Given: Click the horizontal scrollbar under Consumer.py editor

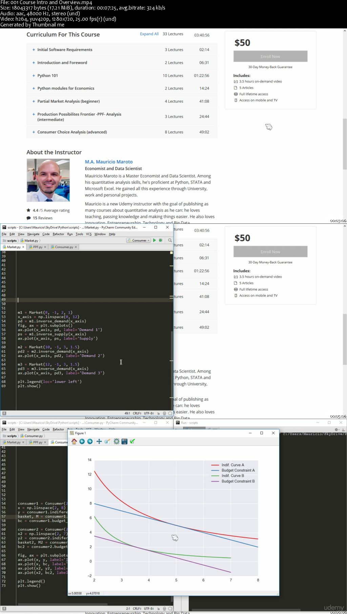Looking at the screenshot, I should click(63, 604).
